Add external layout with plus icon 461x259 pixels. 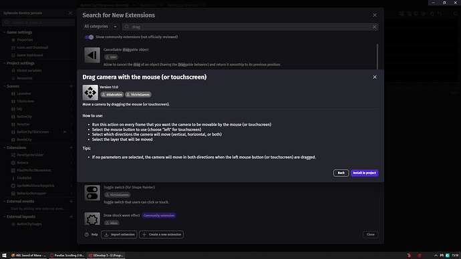71,216
